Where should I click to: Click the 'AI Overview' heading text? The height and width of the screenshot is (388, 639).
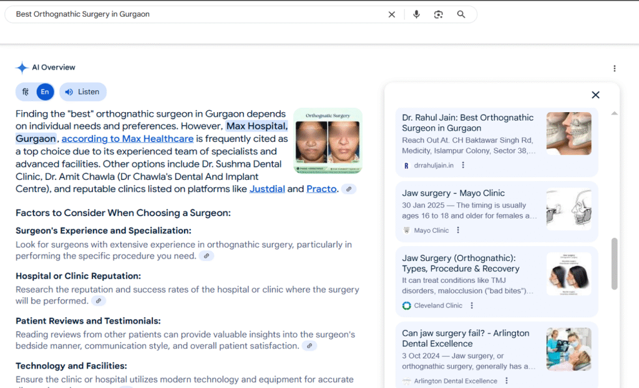(x=54, y=67)
